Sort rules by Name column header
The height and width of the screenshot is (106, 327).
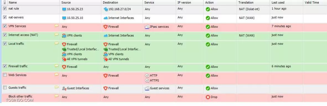click(13, 3)
